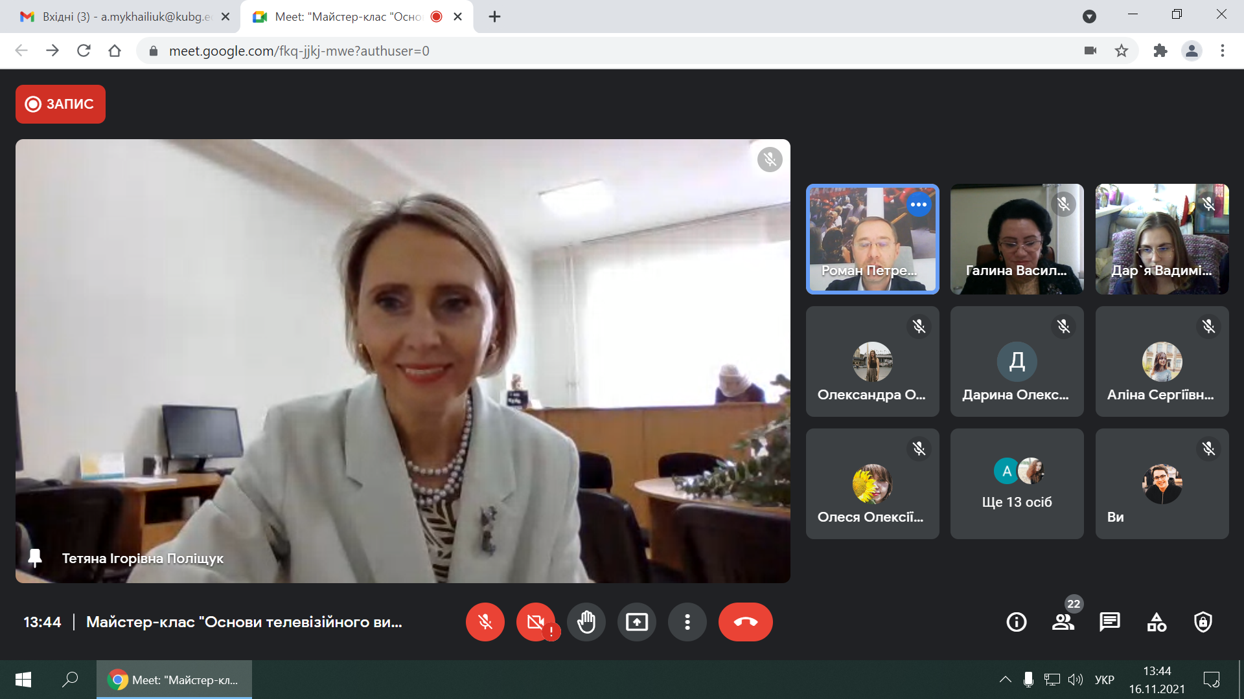Open more options three-dot menu
The height and width of the screenshot is (699, 1244).
coord(687,622)
